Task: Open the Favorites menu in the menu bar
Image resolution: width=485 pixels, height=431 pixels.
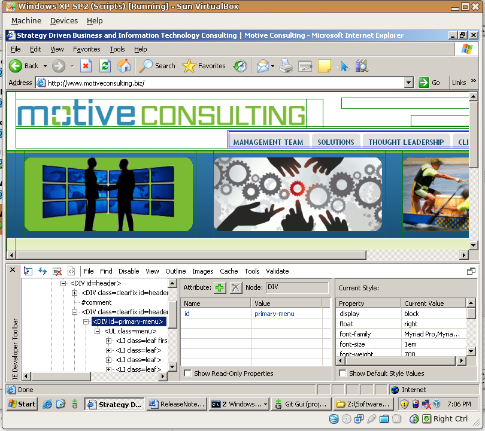Action: (86, 49)
